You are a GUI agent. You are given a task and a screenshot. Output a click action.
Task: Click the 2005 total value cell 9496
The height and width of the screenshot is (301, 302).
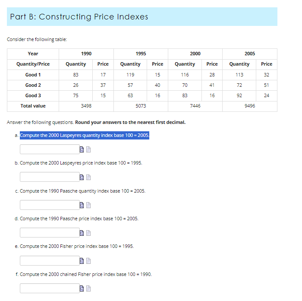pyautogui.click(x=250, y=106)
